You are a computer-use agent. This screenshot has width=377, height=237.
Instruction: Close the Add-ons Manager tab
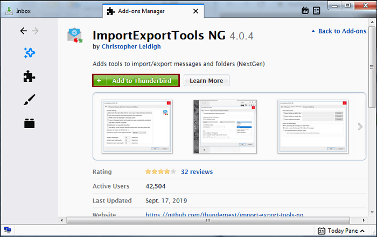(x=196, y=11)
